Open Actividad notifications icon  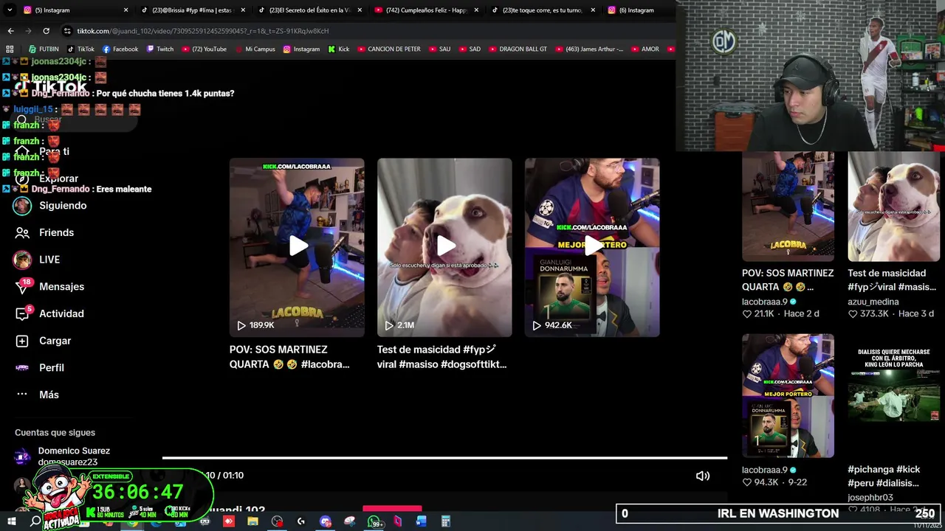click(x=22, y=313)
